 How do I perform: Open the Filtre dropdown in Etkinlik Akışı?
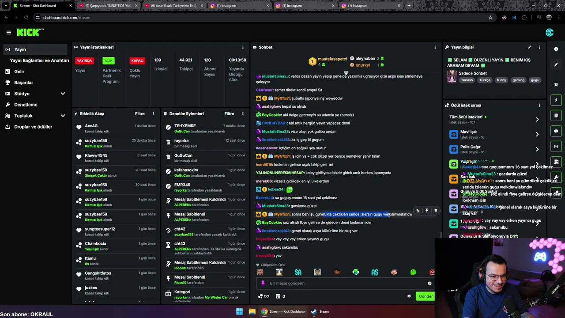coord(139,114)
